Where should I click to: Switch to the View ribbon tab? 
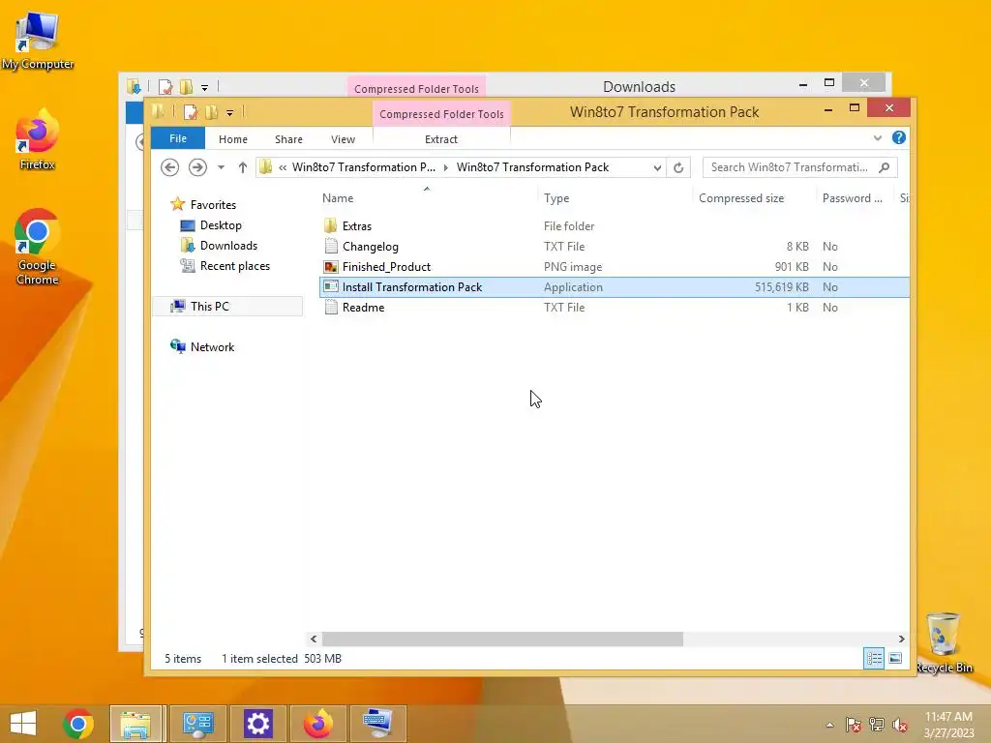click(x=344, y=139)
